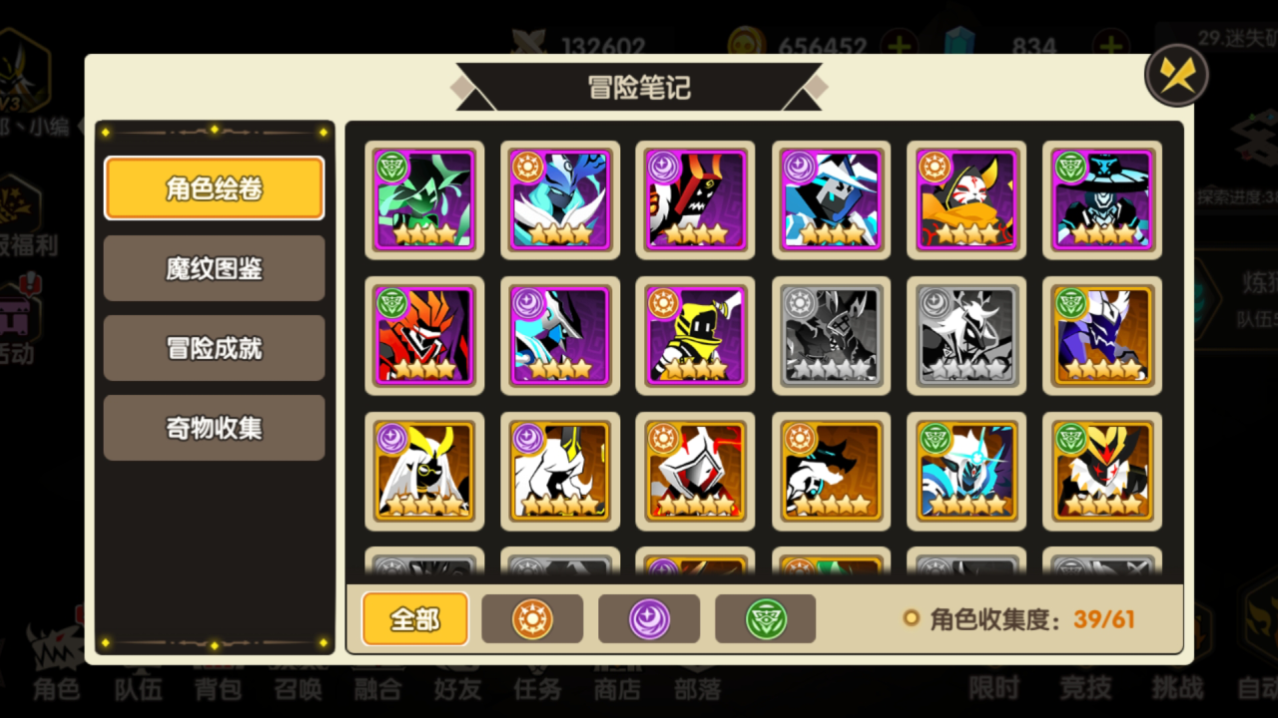This screenshot has width=1278, height=718.
Task: Filter by orange sun element icon
Action: point(532,619)
